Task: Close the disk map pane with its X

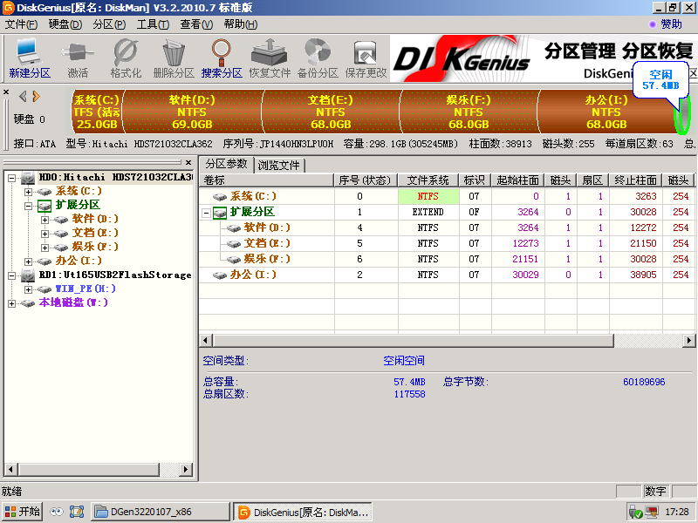Action: click(x=6, y=92)
